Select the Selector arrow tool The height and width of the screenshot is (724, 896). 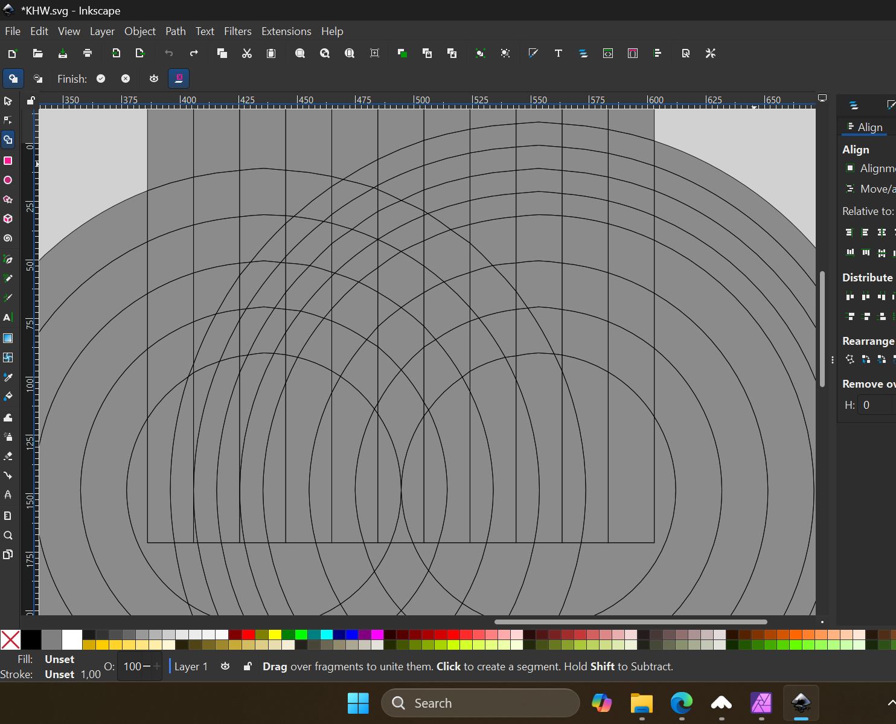click(8, 101)
